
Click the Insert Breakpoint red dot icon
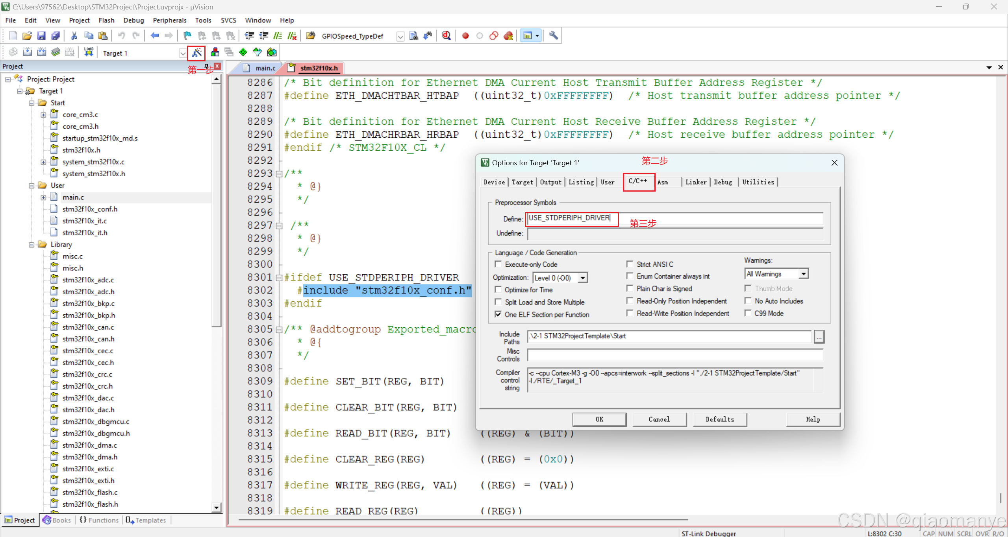click(x=465, y=36)
